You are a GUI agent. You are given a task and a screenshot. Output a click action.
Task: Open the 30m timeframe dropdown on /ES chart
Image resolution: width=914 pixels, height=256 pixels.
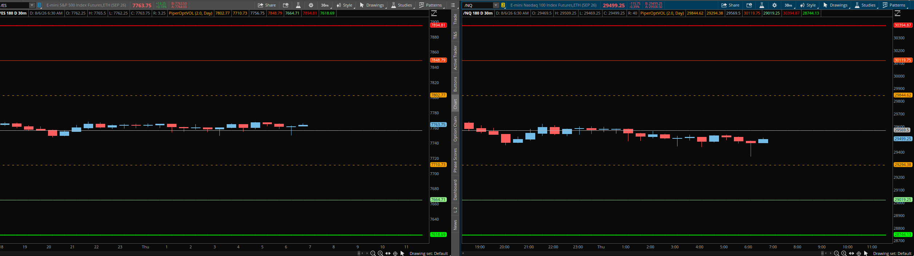click(x=325, y=5)
